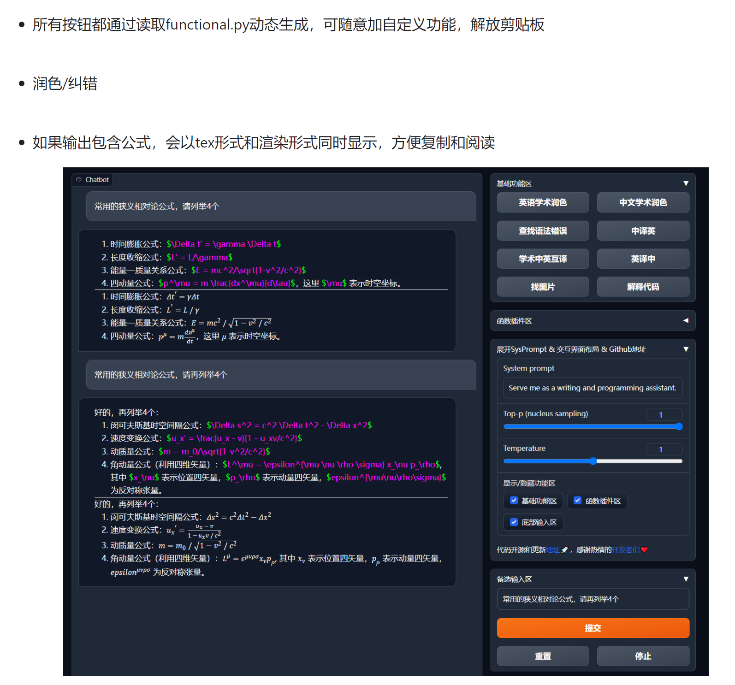735x685 pixels.
Task: Toggle the 底部输入区 checkbox
Action: pyautogui.click(x=514, y=522)
